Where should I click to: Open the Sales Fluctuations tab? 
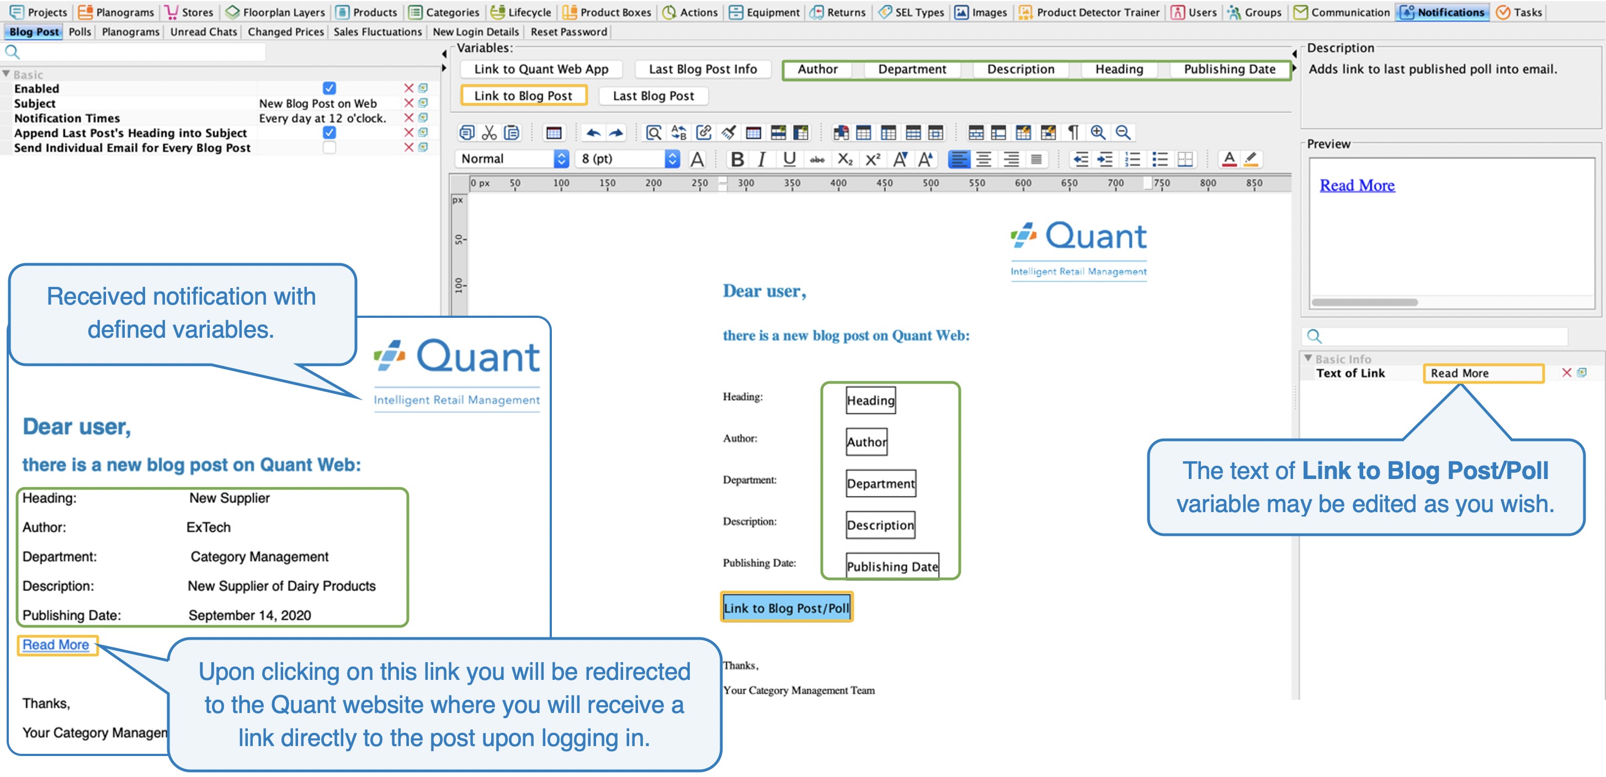pos(378,31)
